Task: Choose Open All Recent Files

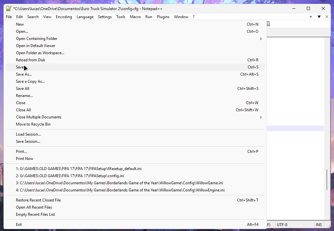Action: (135, 207)
